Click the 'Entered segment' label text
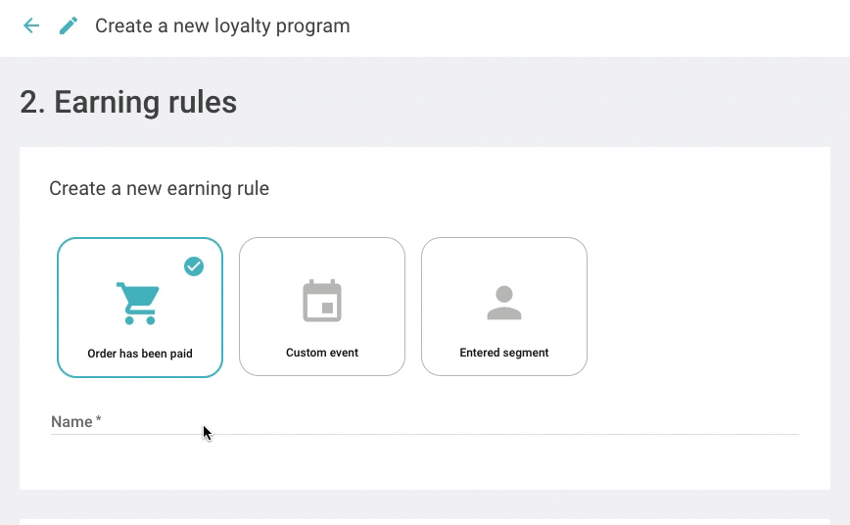Image resolution: width=850 pixels, height=525 pixels. pos(503,353)
